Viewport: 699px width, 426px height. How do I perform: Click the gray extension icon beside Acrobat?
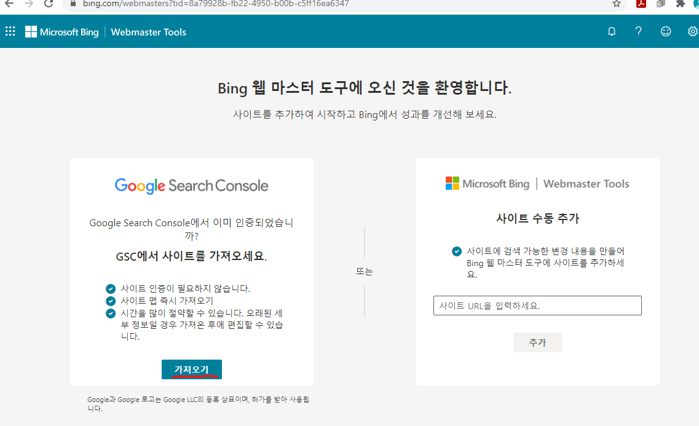pyautogui.click(x=661, y=4)
